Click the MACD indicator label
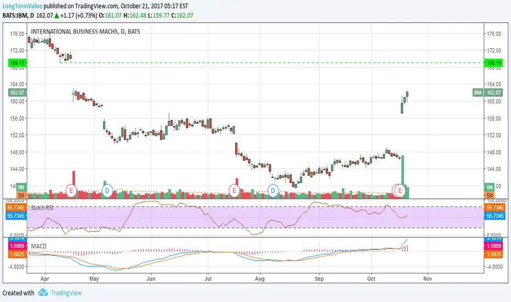This screenshot has width=511, height=302. [38, 246]
